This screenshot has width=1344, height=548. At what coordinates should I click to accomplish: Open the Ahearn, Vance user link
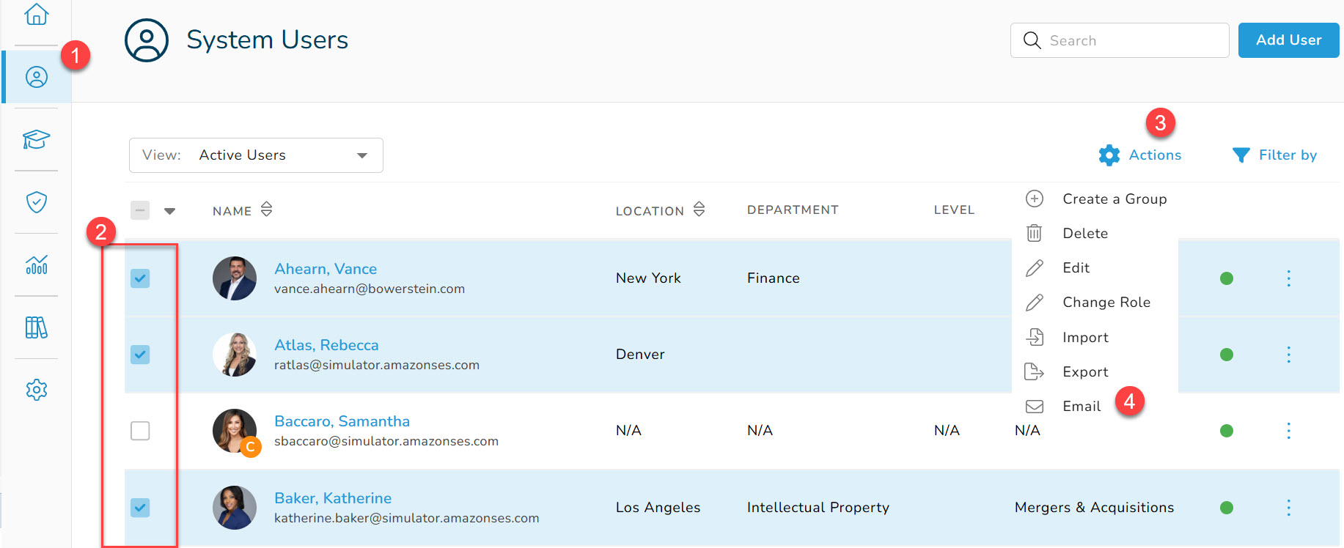[326, 269]
